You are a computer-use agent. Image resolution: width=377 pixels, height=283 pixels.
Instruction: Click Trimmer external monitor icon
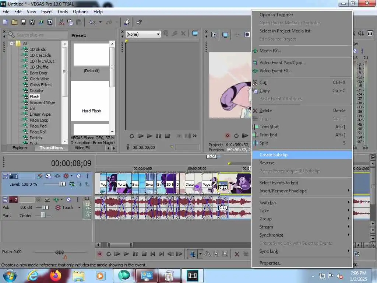pos(195,34)
